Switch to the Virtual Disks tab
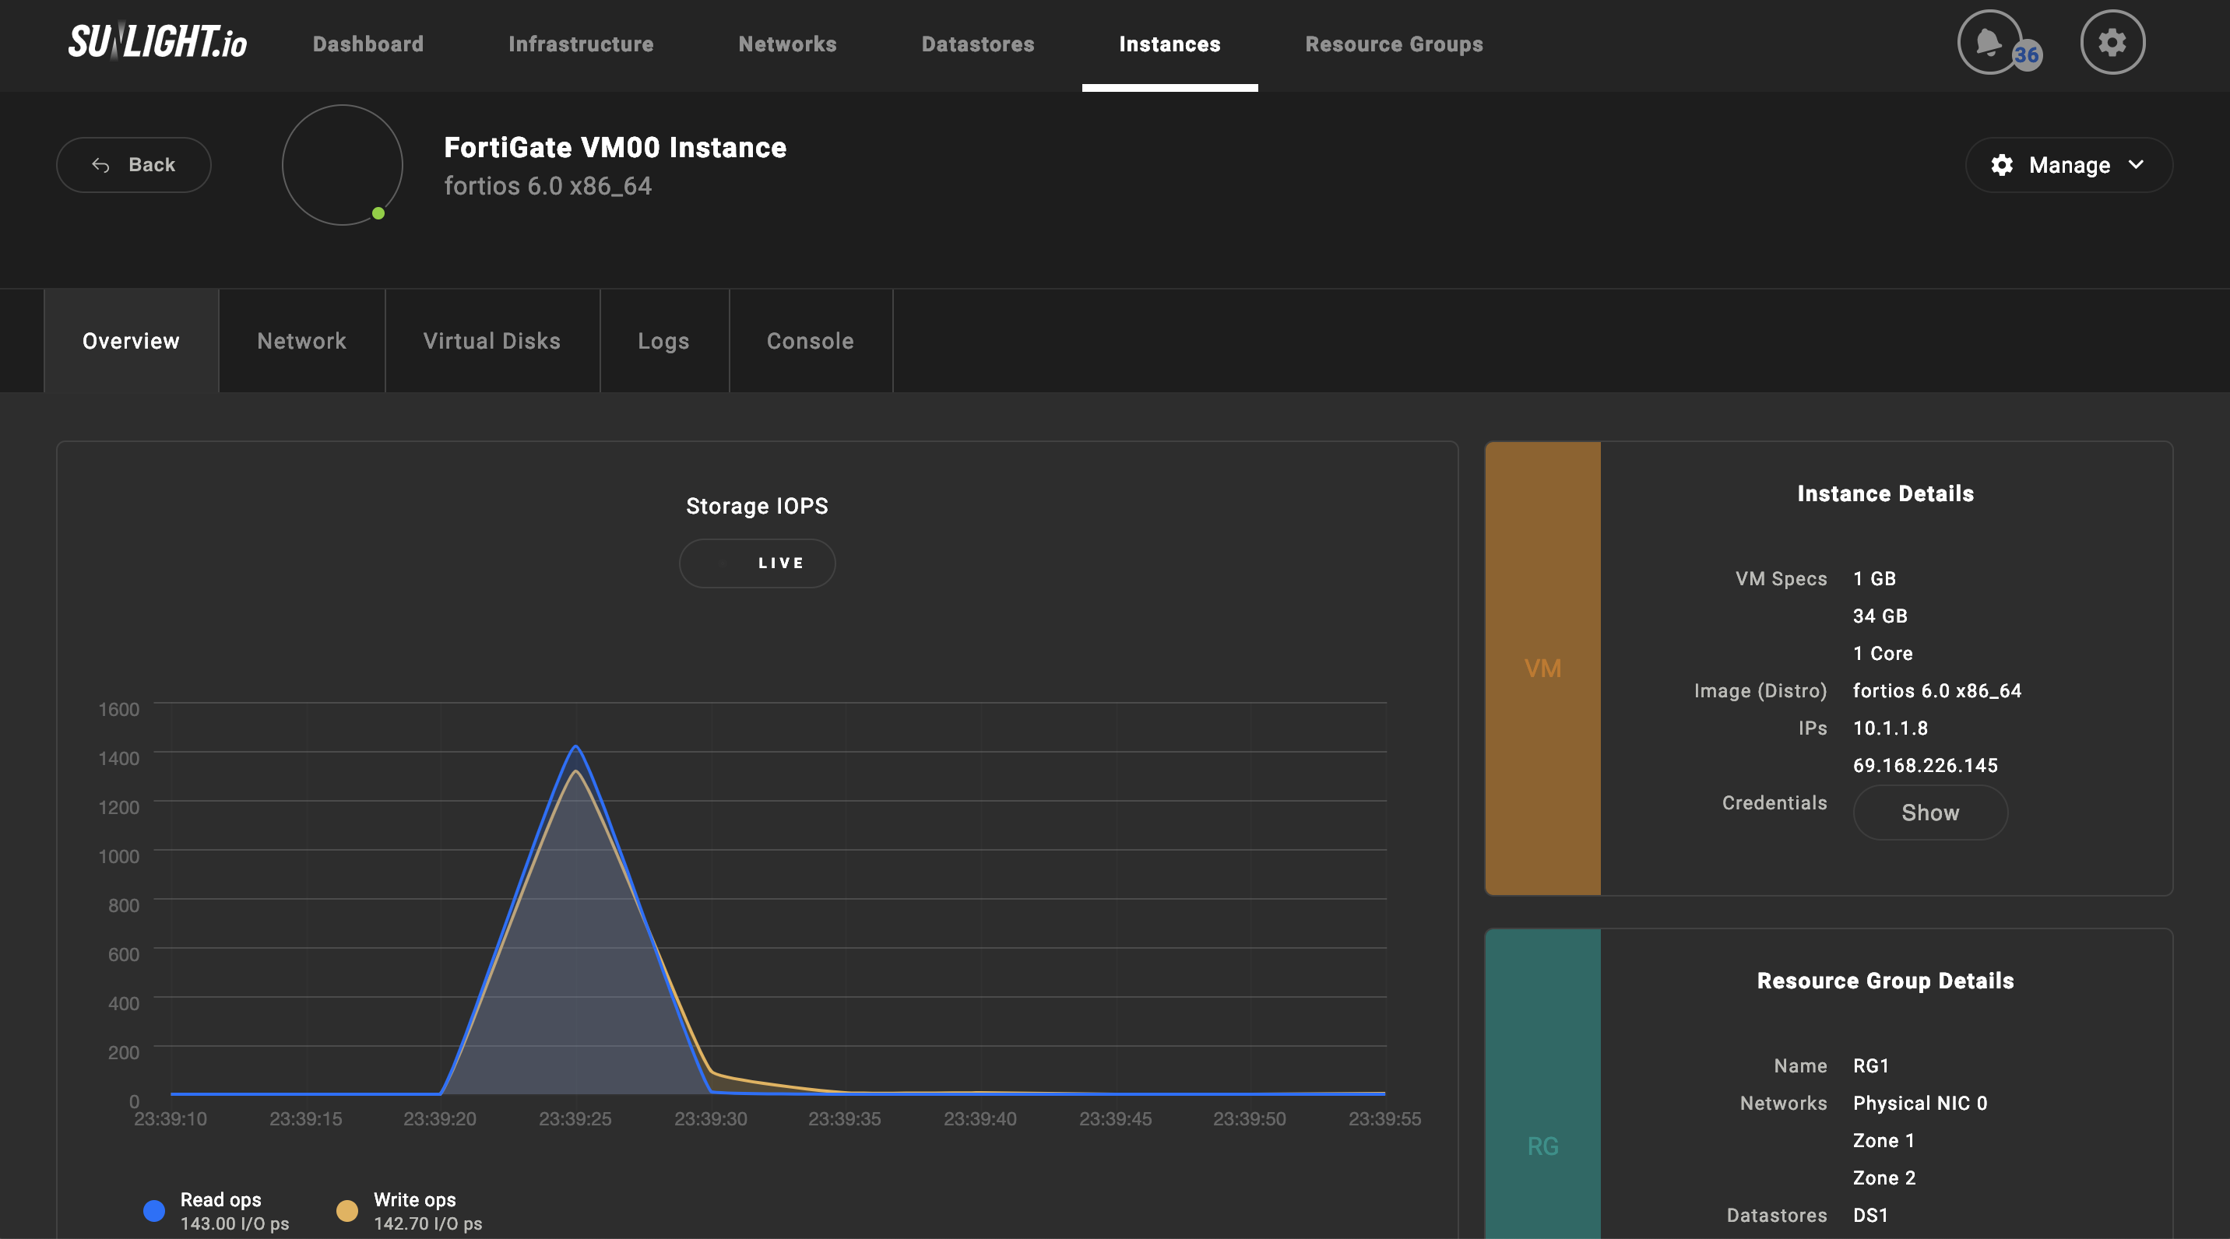The width and height of the screenshot is (2230, 1239). (492, 341)
